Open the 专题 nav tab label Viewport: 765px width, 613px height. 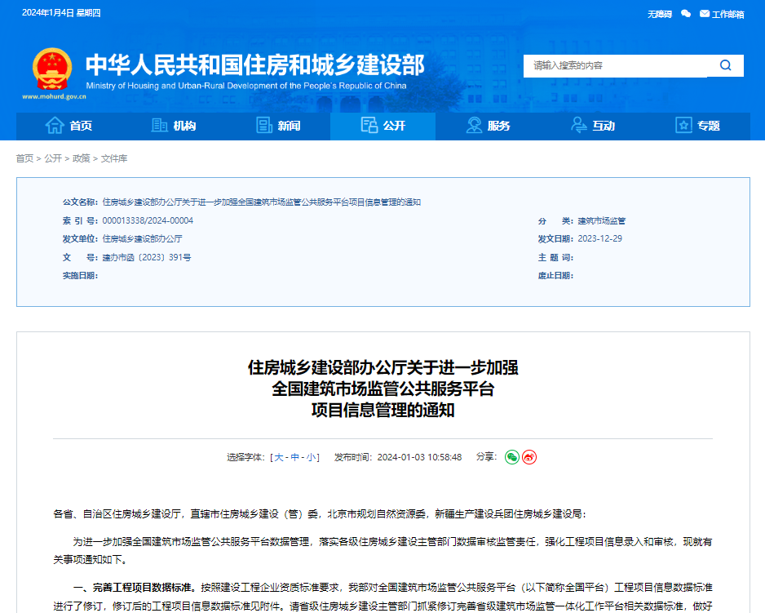coord(709,126)
